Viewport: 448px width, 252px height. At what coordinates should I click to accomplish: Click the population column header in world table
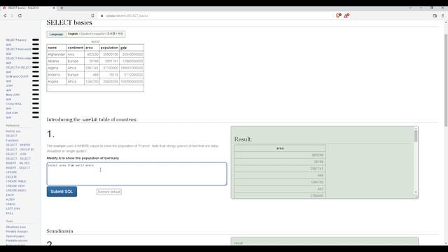109,48
